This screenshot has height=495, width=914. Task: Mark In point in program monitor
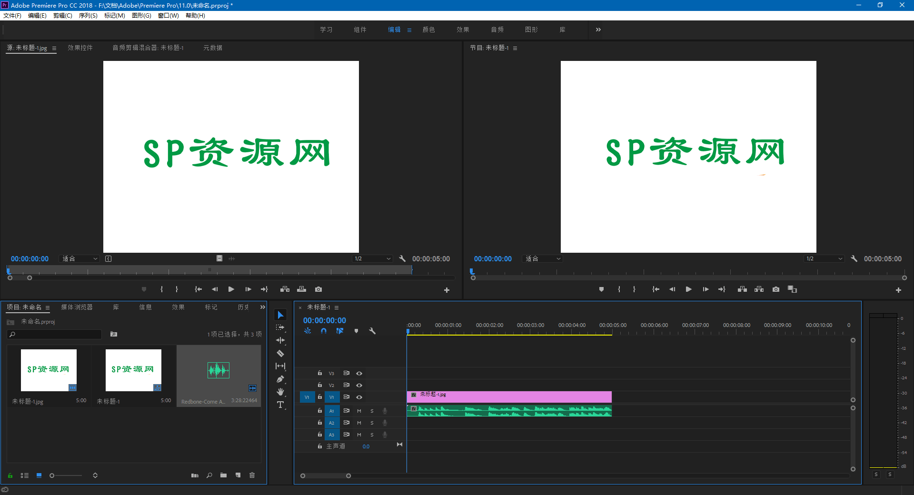[x=619, y=289]
